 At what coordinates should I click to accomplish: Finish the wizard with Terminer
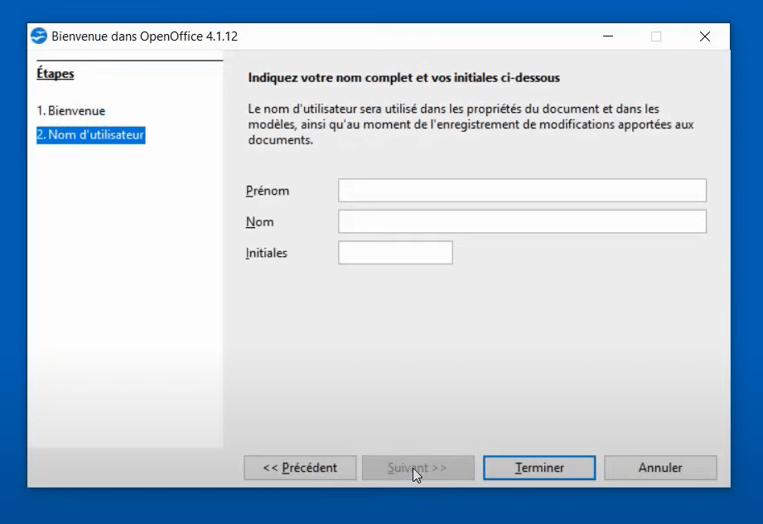coord(539,468)
